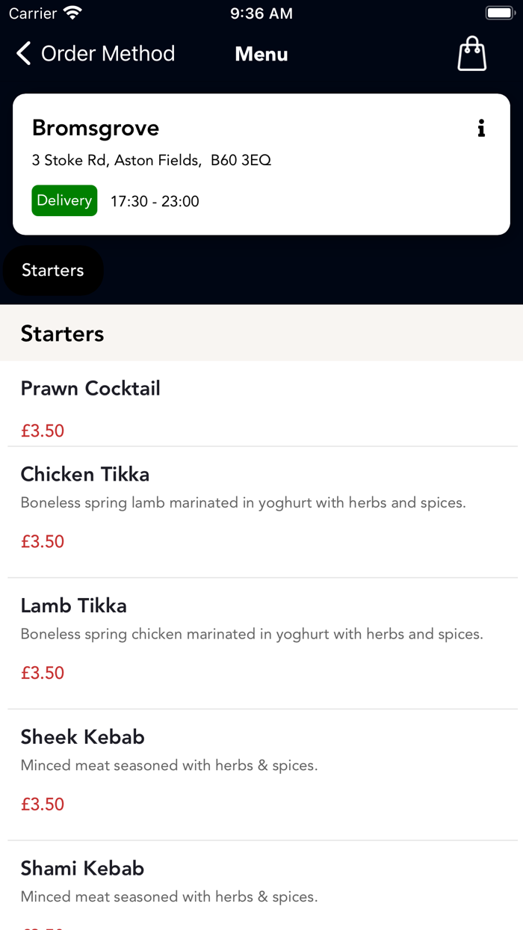Tap the battery indicator icon
The width and height of the screenshot is (523, 930).
click(500, 13)
